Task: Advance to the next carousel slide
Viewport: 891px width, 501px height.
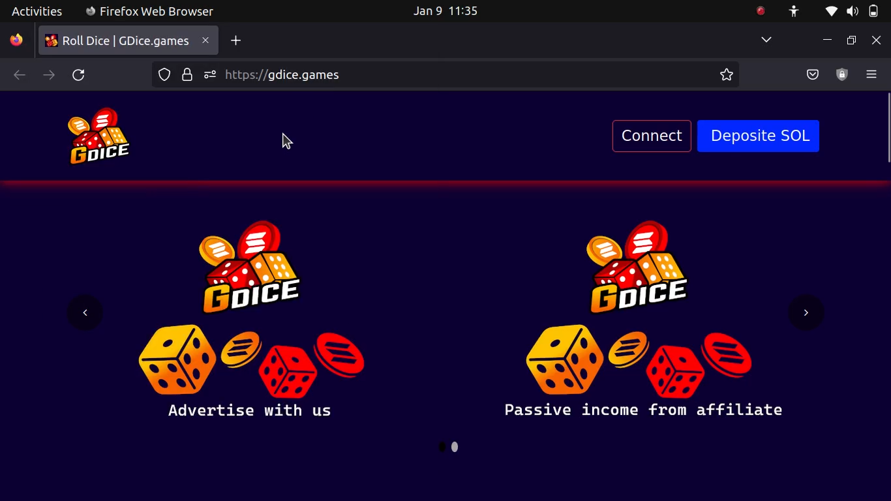Action: (x=806, y=312)
